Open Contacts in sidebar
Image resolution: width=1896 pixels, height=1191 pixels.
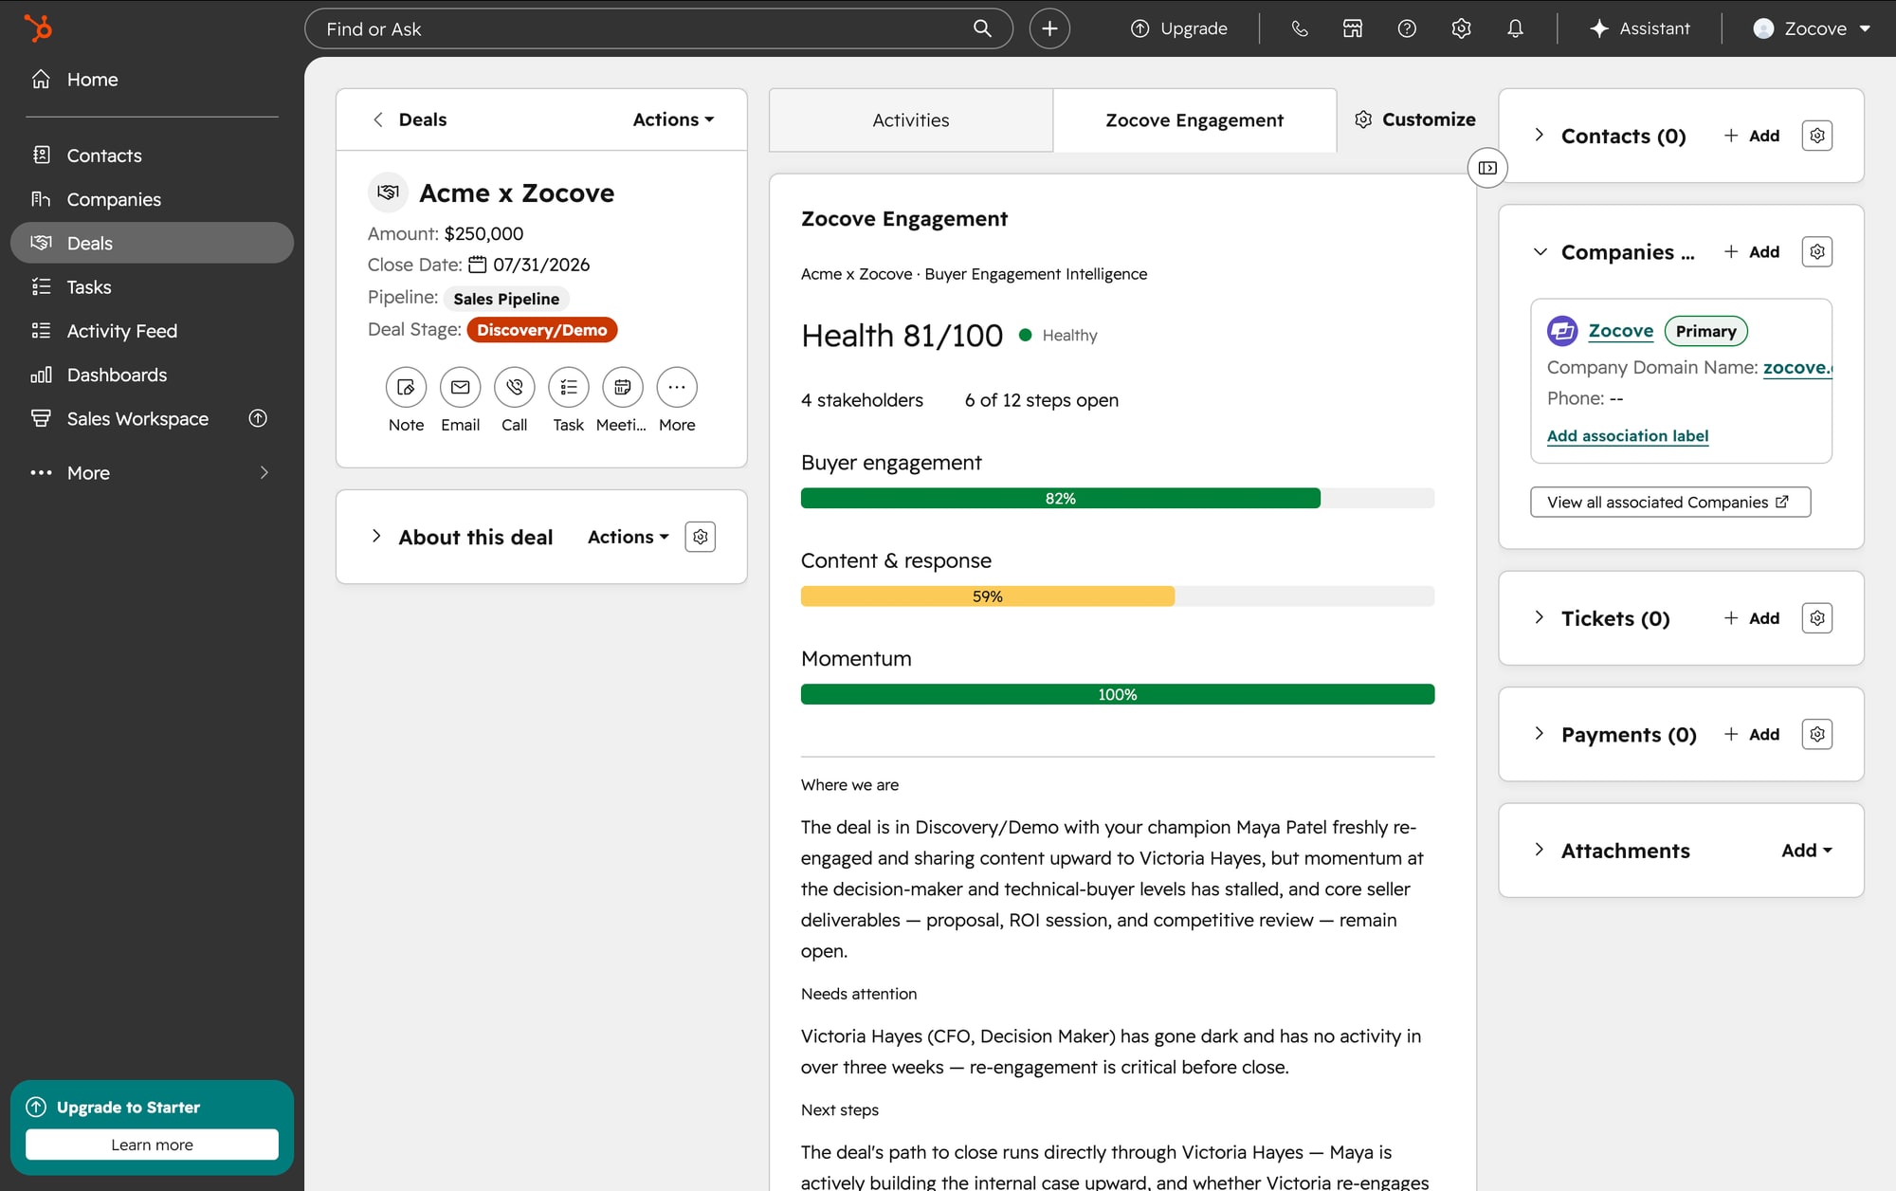point(152,156)
